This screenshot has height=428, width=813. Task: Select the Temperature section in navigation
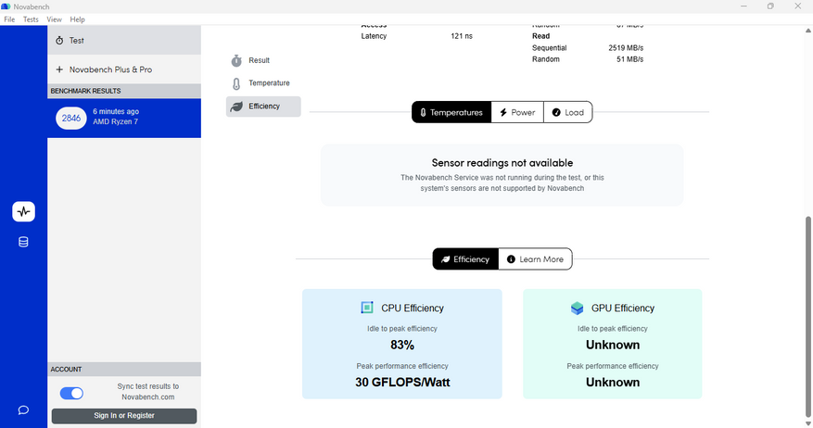coord(269,83)
